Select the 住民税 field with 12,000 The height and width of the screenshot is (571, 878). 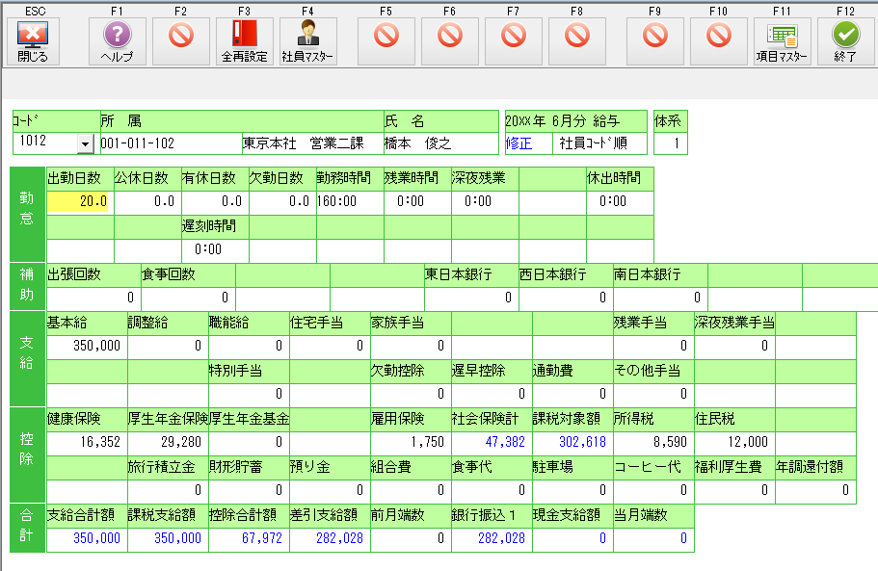(x=734, y=442)
